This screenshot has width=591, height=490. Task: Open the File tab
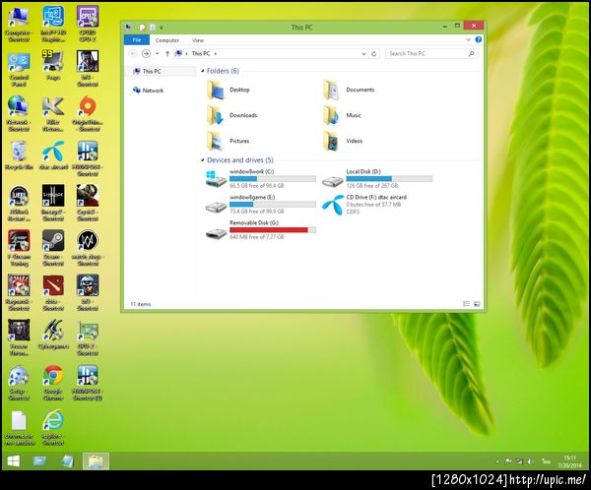pyautogui.click(x=137, y=40)
